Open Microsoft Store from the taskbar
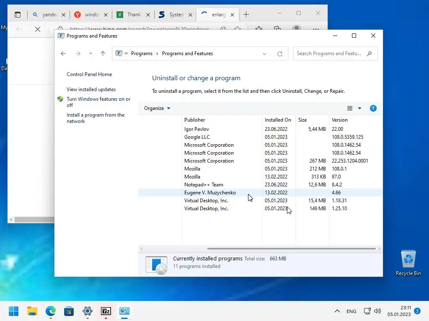Image resolution: width=429 pixels, height=321 pixels. (69, 311)
